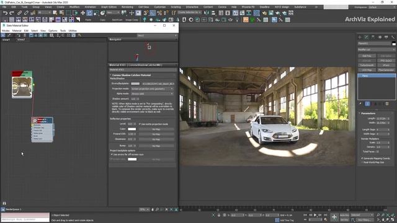The image size is (397, 223).
Task: Open the Utilities tab in command panel
Action: pyautogui.click(x=393, y=37)
